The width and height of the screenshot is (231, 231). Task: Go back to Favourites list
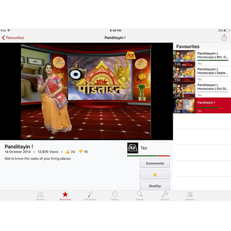click(13, 38)
